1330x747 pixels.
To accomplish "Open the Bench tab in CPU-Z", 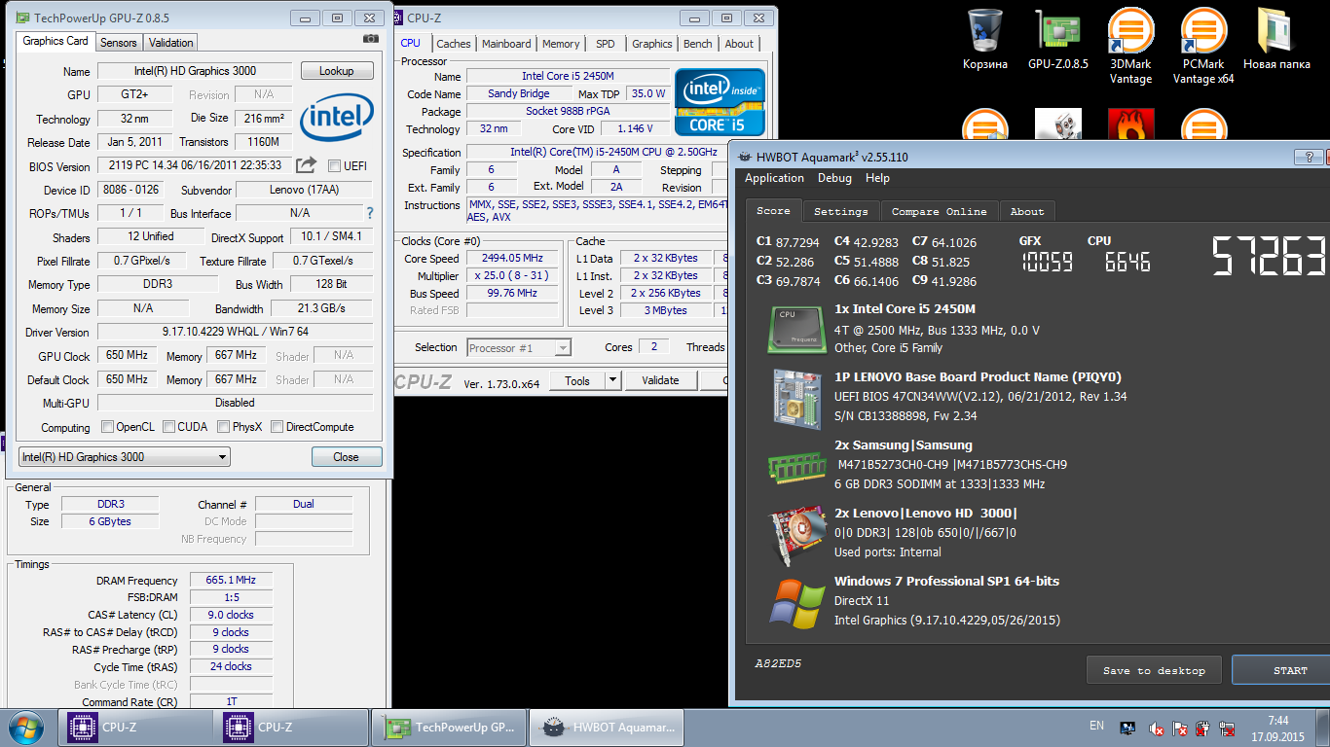I will (697, 43).
